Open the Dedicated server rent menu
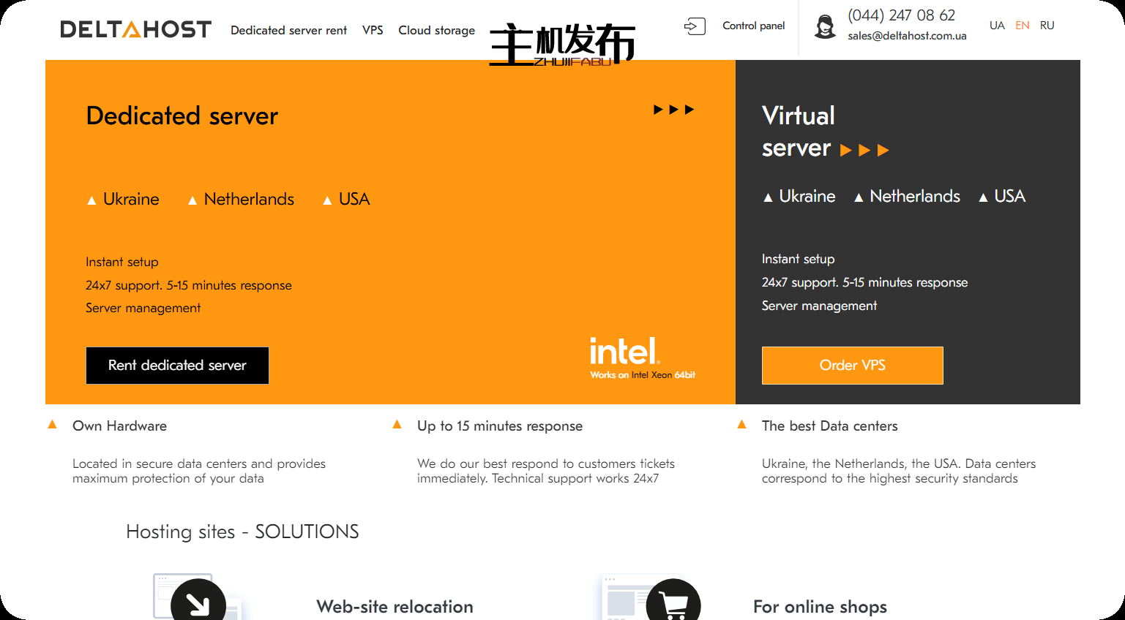Viewport: 1125px width, 620px height. click(x=288, y=30)
